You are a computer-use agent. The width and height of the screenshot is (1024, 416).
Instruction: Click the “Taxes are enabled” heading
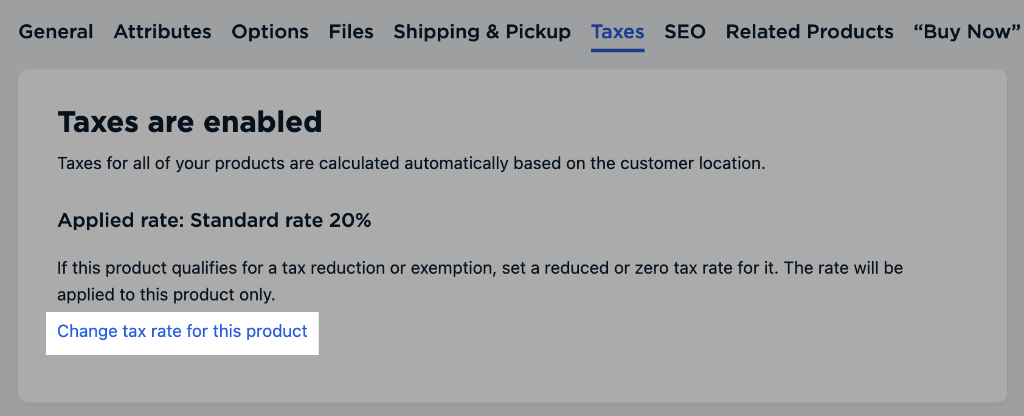coord(189,121)
